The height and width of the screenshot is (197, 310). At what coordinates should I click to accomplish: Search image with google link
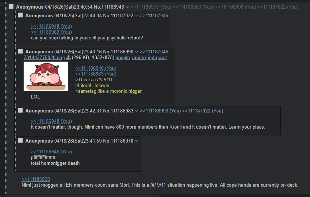(122, 58)
